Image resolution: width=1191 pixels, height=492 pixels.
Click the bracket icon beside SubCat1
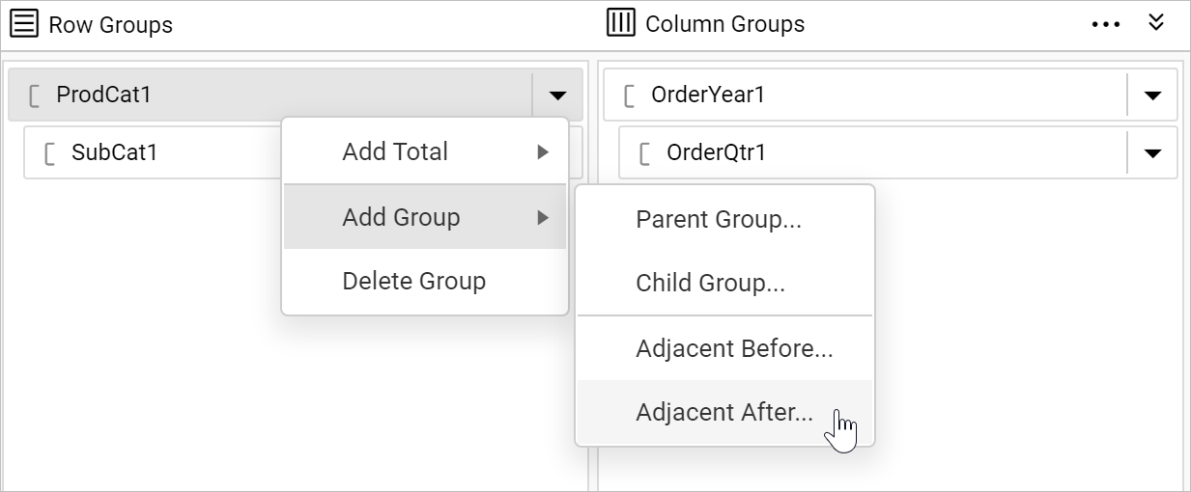(x=50, y=153)
